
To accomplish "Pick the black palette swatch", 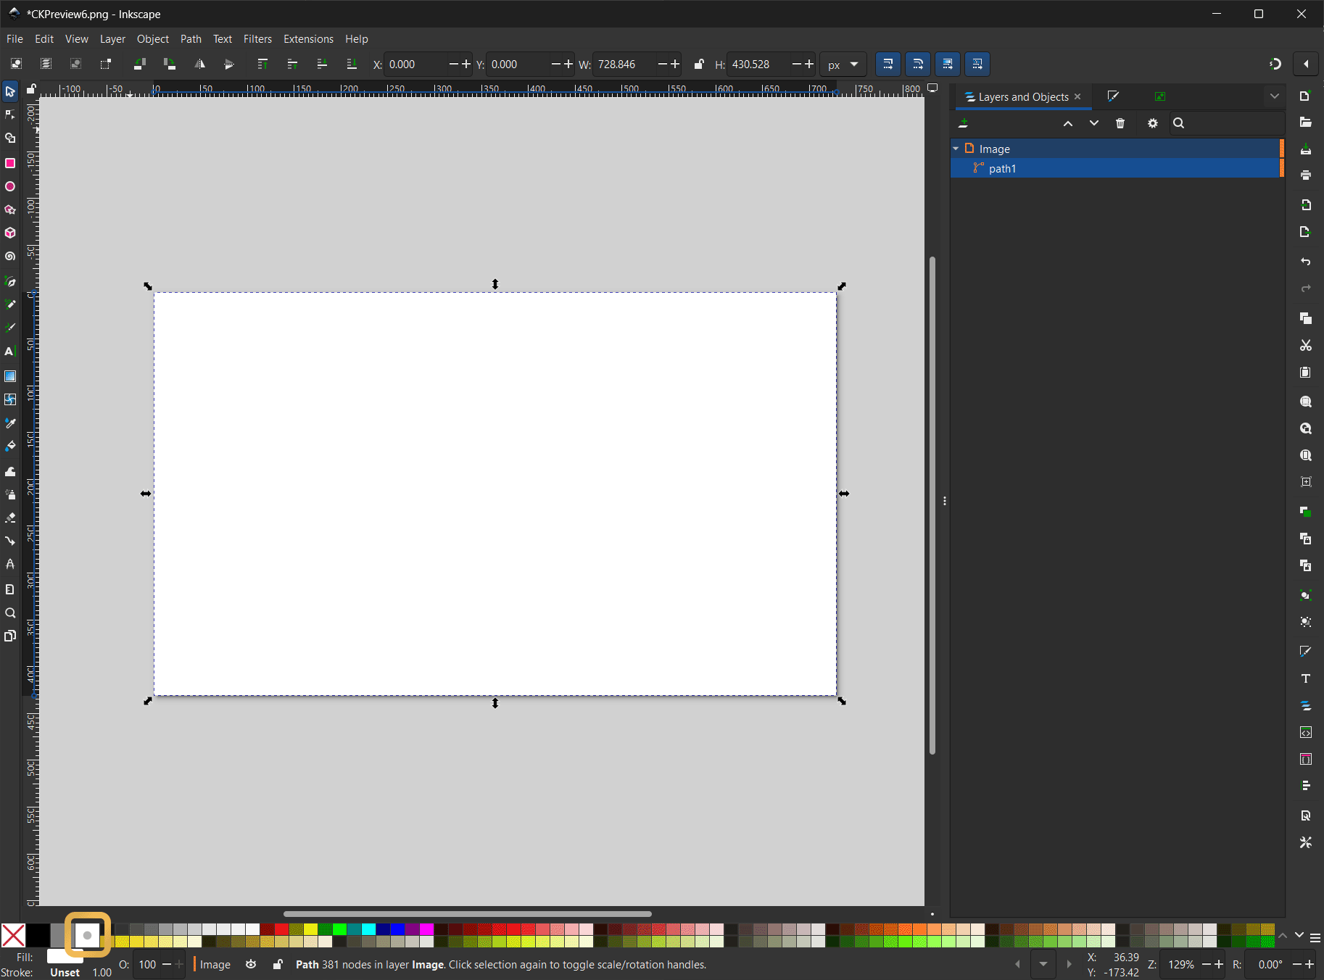I will pyautogui.click(x=38, y=935).
